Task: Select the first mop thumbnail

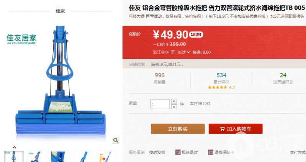Action: pyautogui.click(x=14, y=156)
